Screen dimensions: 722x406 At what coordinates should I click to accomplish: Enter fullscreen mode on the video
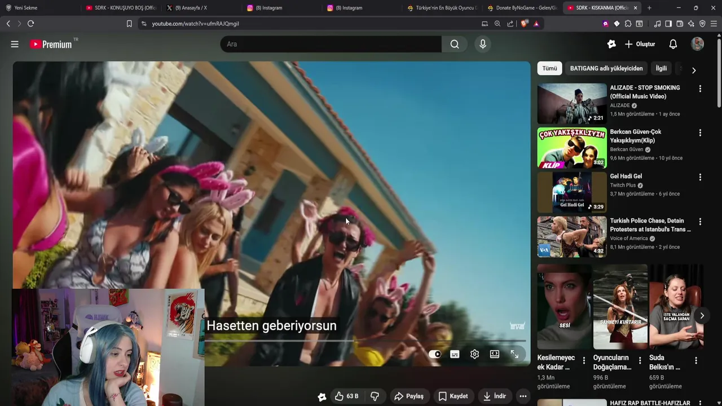click(x=514, y=354)
